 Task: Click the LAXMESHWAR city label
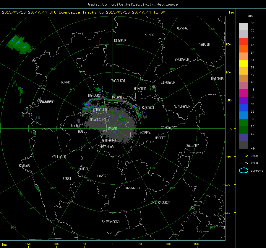click(x=105, y=147)
